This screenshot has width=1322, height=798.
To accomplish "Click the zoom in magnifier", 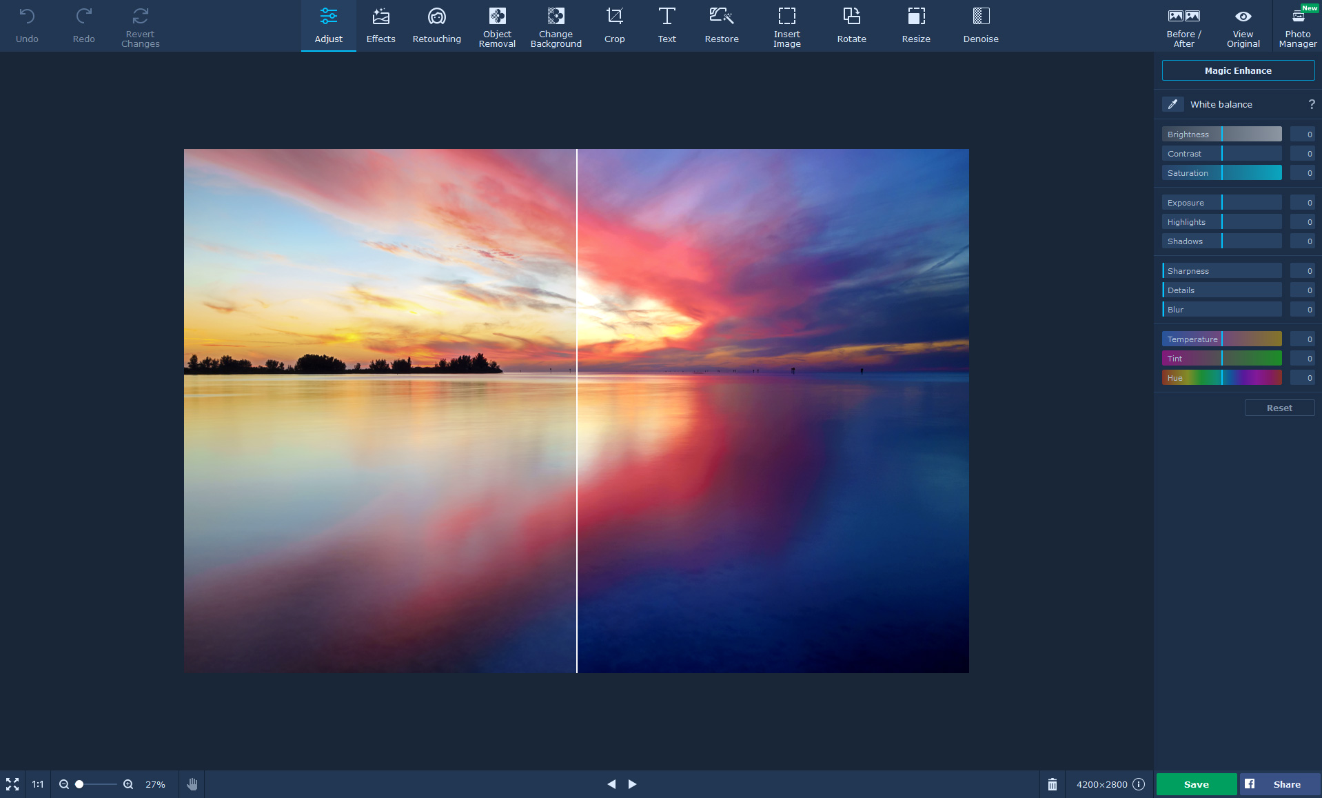I will coord(128,784).
